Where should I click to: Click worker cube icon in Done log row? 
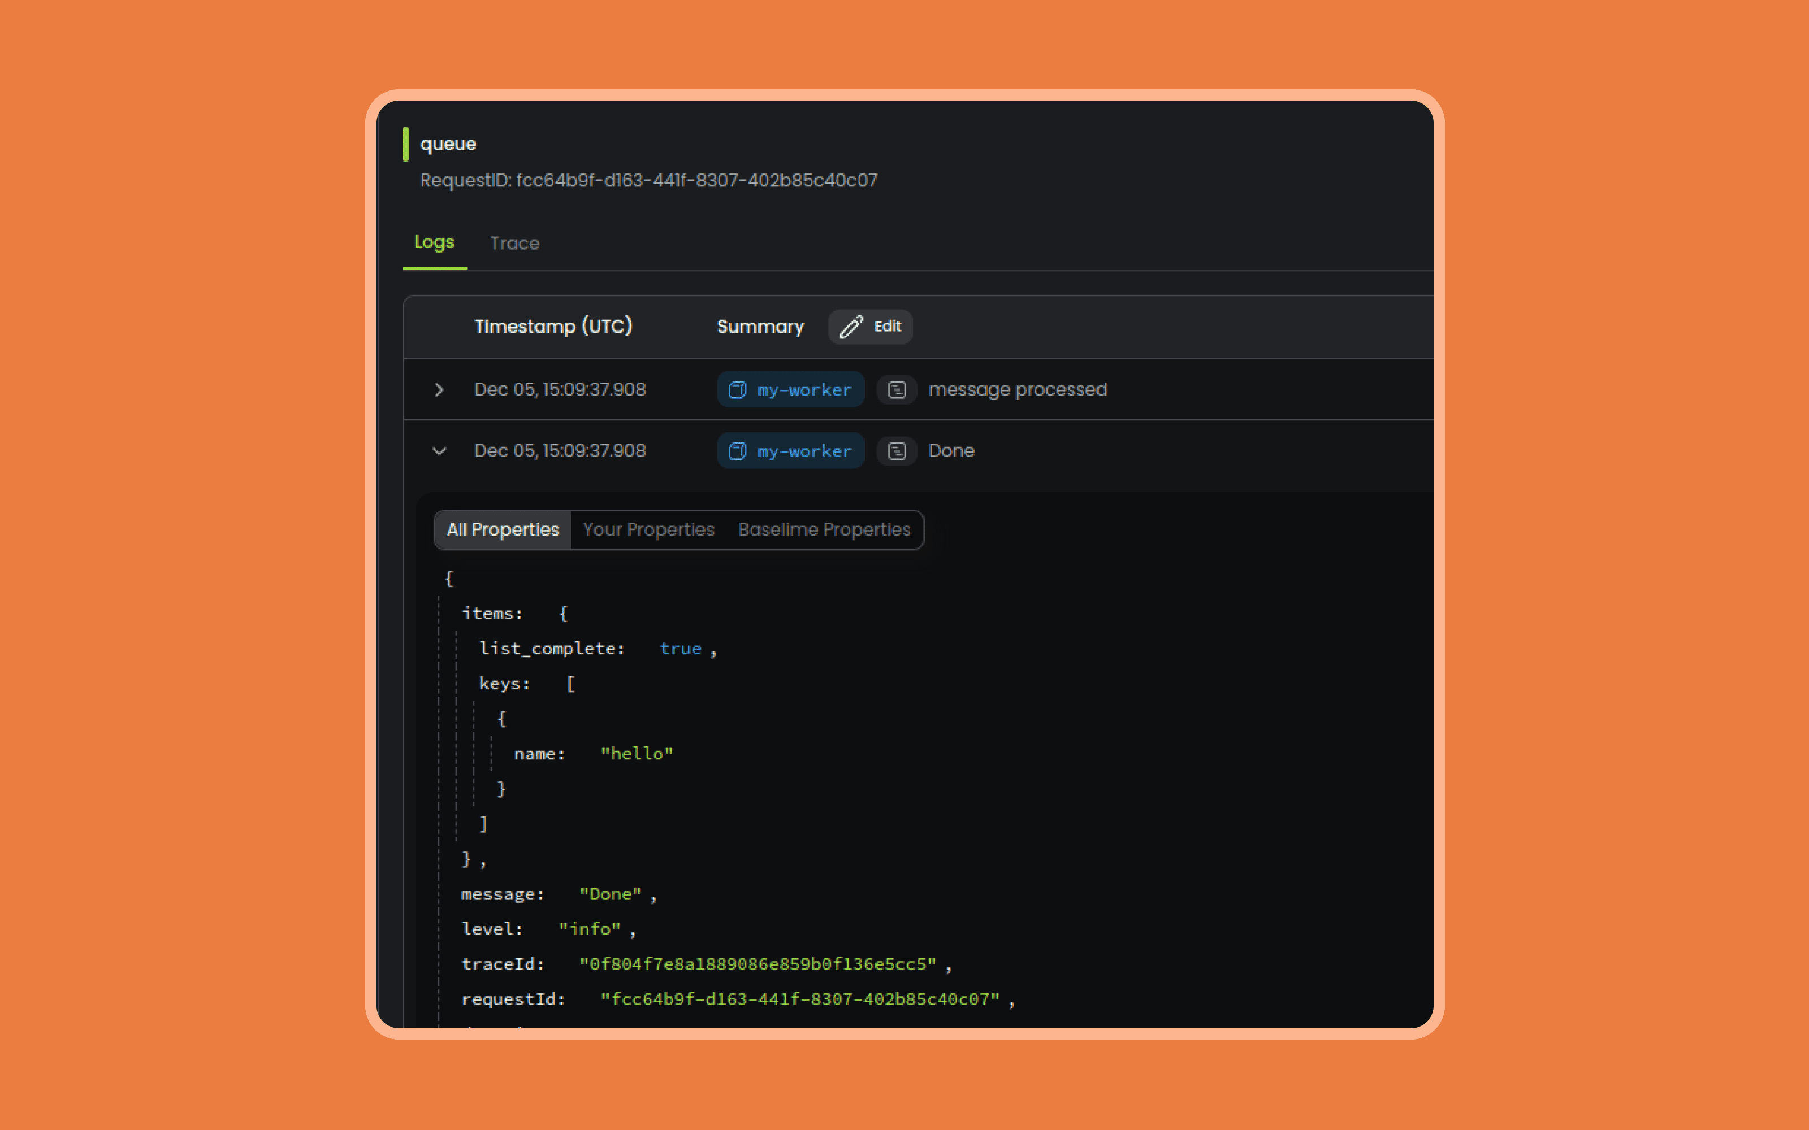737,451
